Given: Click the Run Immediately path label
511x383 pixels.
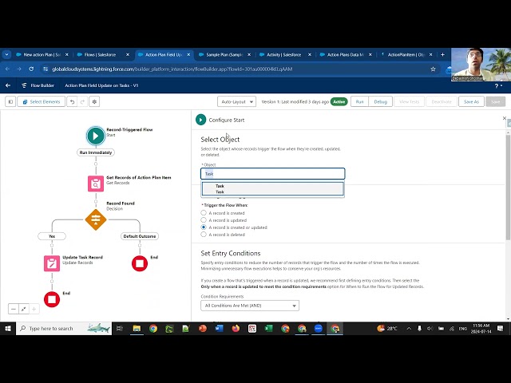Looking at the screenshot, I should pyautogui.click(x=96, y=152).
